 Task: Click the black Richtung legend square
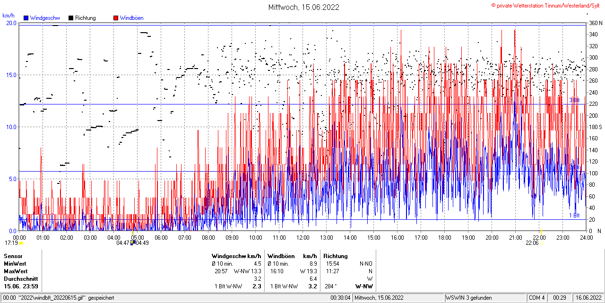point(71,18)
